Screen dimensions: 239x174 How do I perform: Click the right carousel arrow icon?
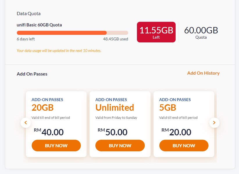(214, 123)
